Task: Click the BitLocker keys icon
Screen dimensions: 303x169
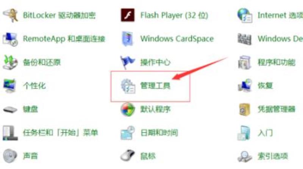Action: click(x=11, y=15)
